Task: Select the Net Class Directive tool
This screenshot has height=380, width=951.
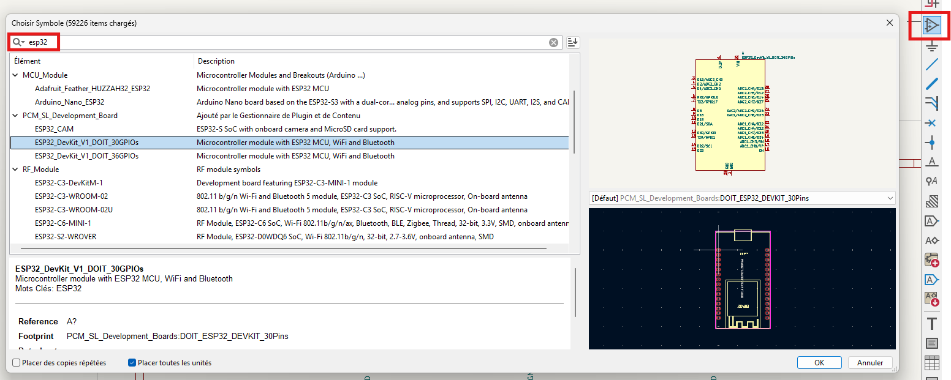Action: (x=931, y=181)
